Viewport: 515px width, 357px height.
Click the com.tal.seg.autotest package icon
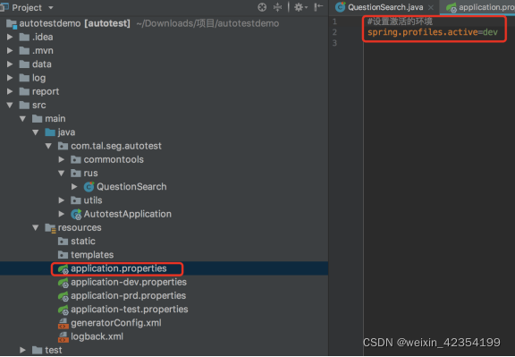63,146
